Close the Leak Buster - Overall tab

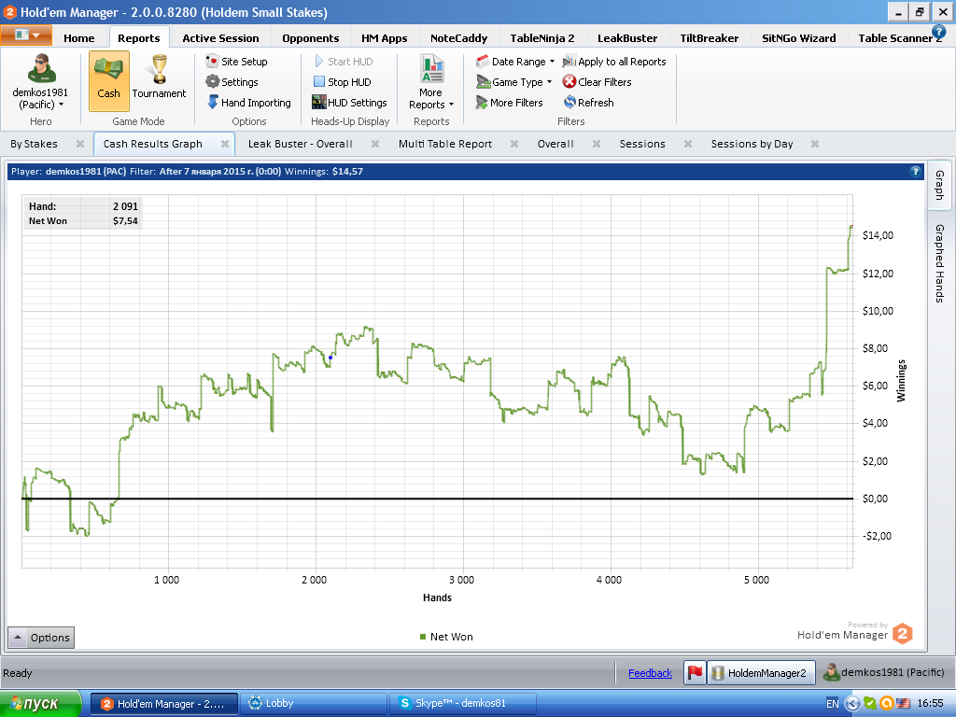click(375, 144)
